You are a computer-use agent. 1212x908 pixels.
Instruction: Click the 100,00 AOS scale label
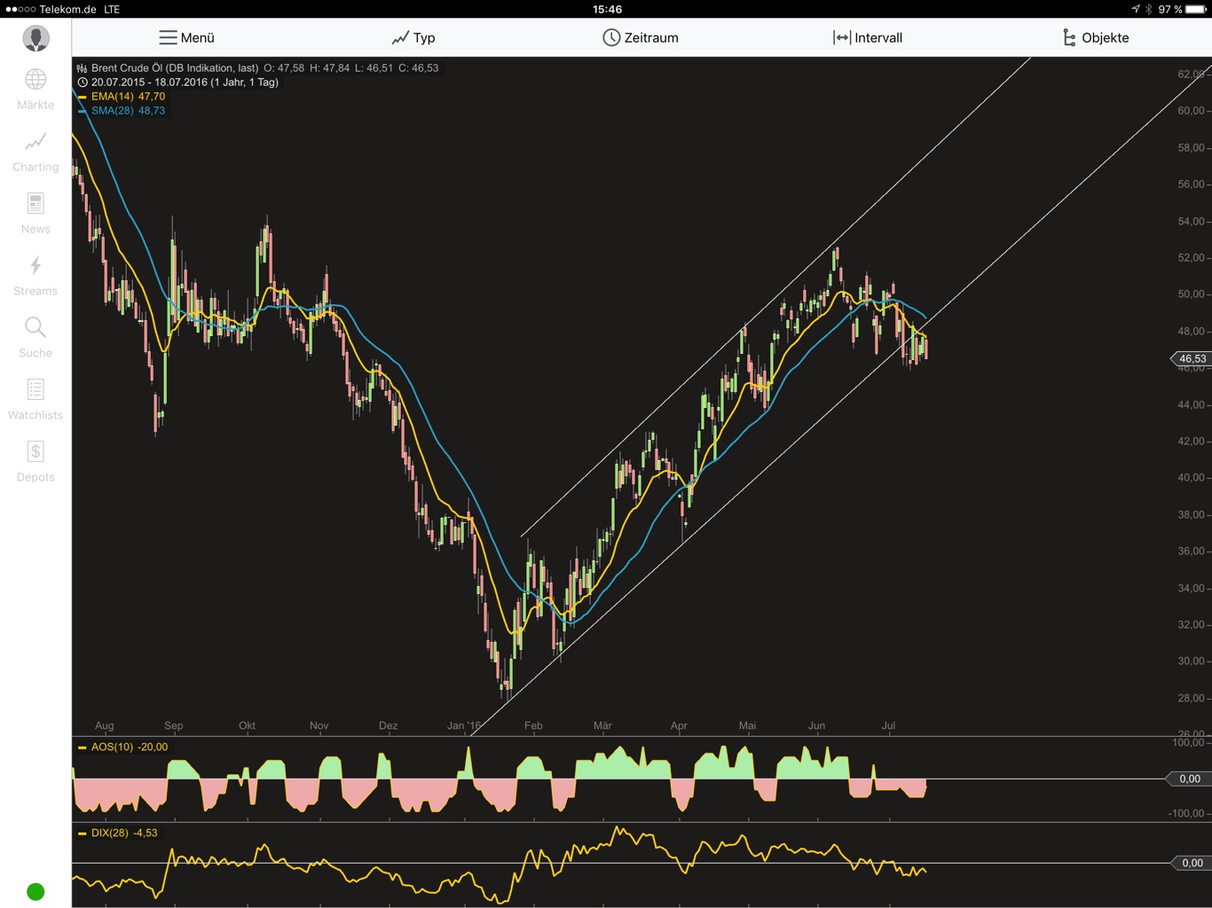click(x=1189, y=743)
